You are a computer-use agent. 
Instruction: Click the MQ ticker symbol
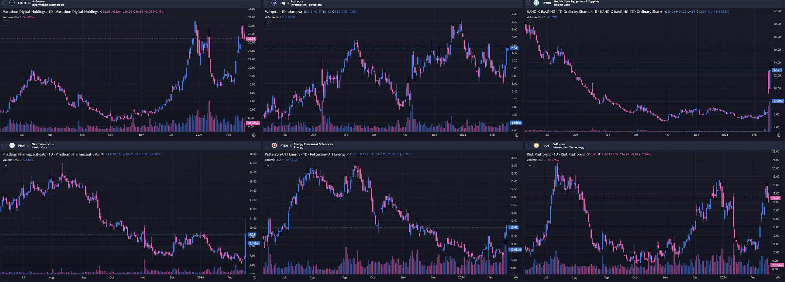point(283,3)
